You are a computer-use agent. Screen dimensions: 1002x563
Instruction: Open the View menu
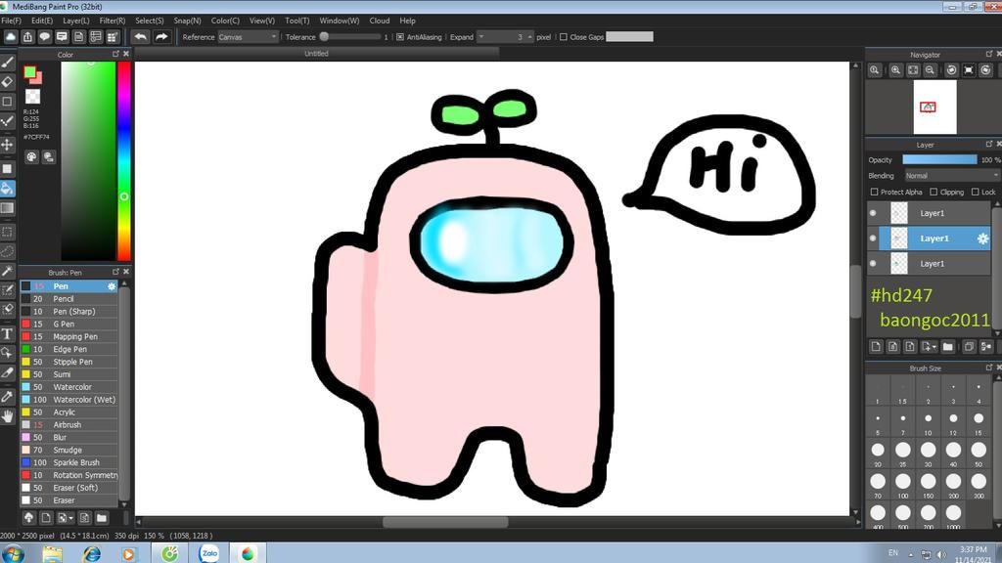pos(262,21)
